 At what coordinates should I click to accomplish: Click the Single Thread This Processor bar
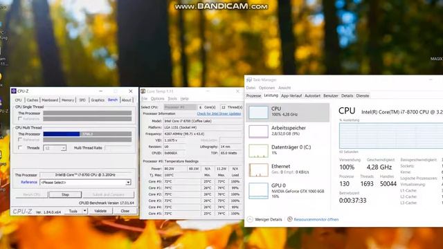click(x=87, y=113)
